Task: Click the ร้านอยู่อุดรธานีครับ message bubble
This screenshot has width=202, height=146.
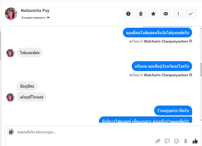Action: pyautogui.click(x=173, y=110)
